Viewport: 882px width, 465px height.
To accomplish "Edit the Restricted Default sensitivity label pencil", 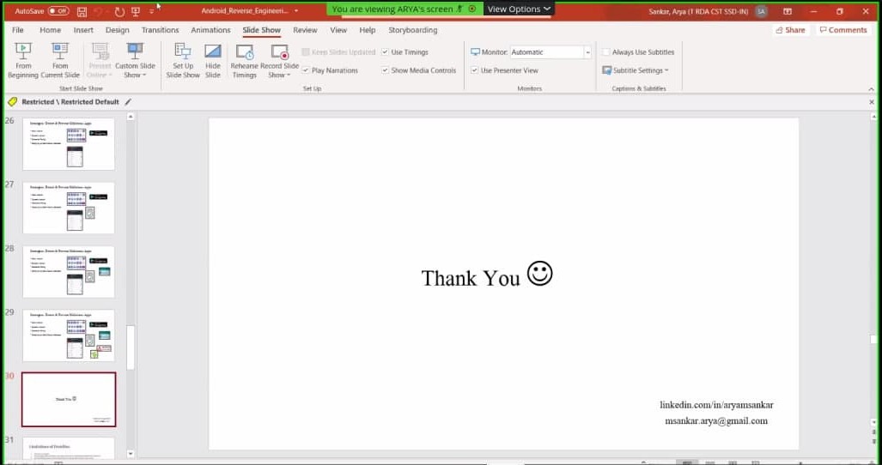I will point(128,101).
